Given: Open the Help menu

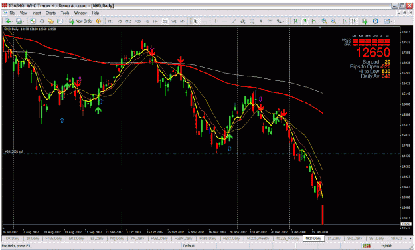Looking at the screenshot, I should tap(96, 13).
